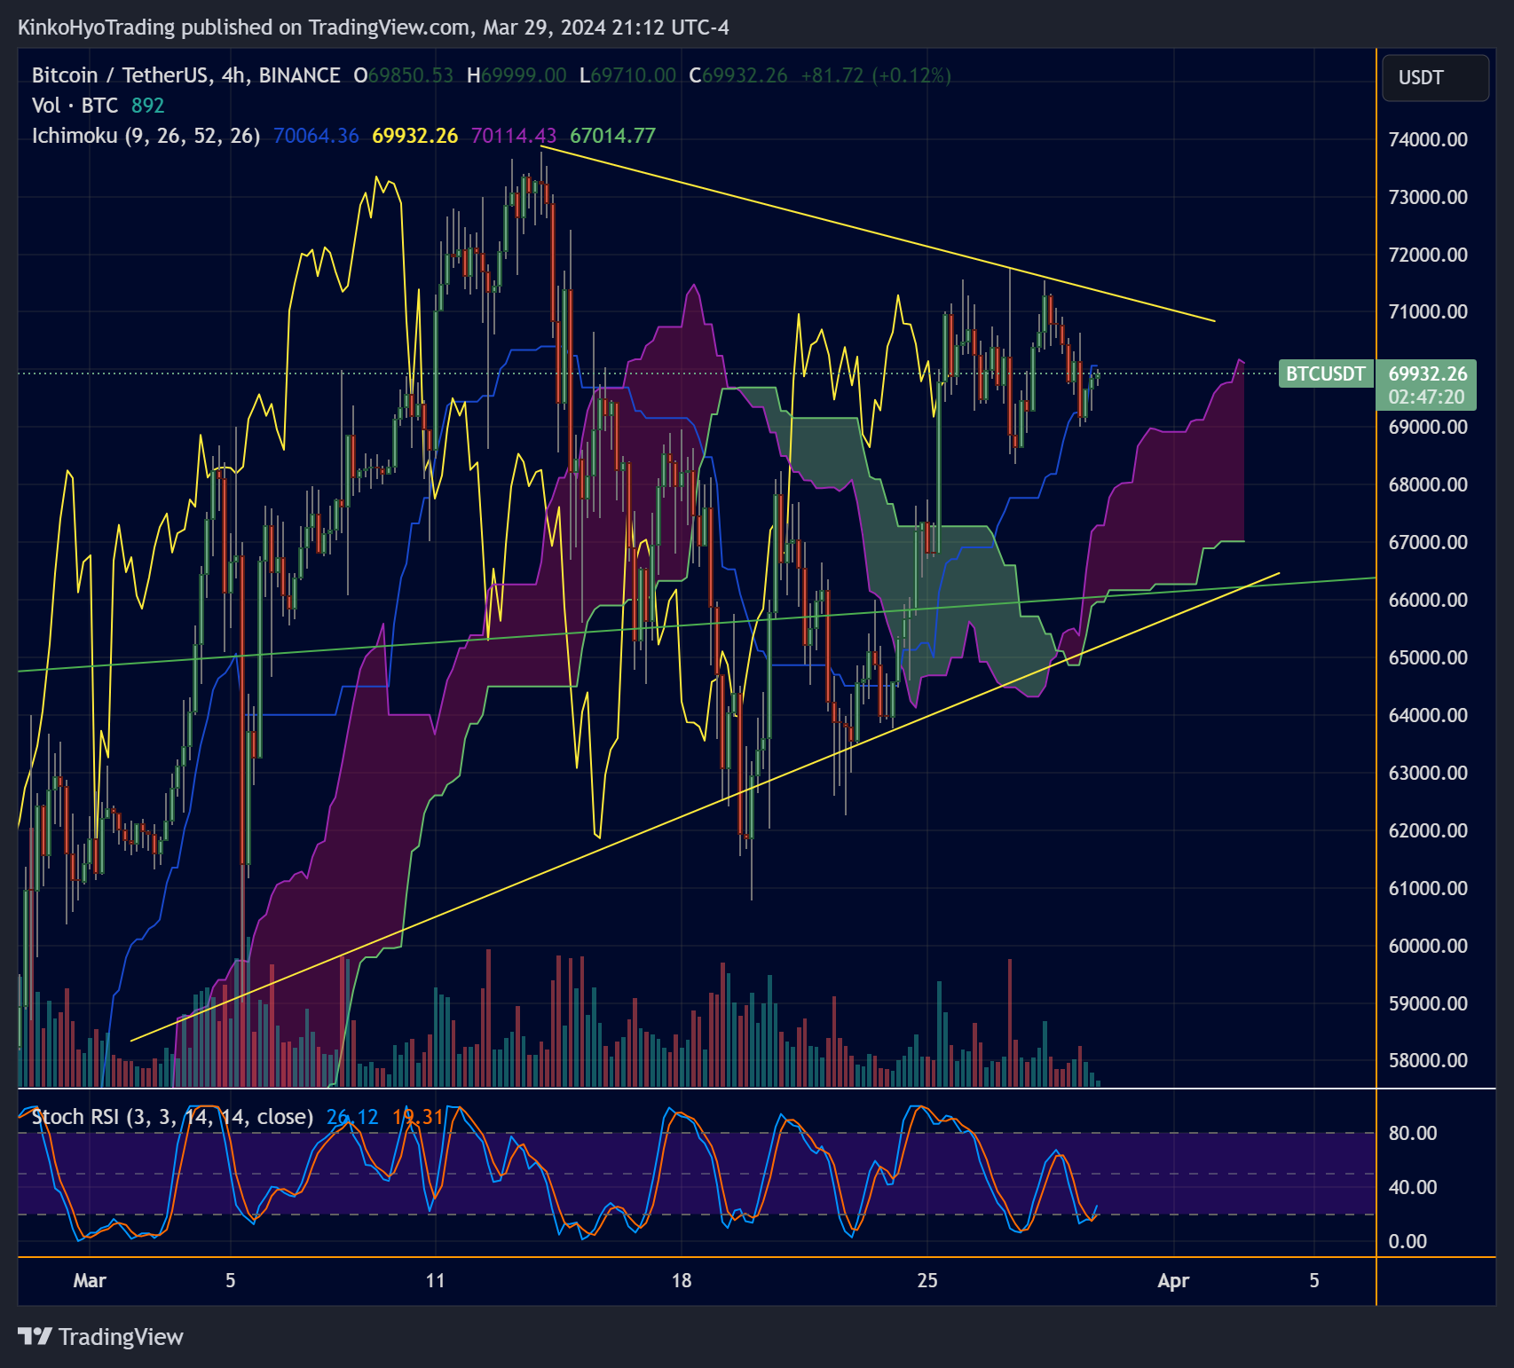Click the 63000.00 price axis label

[1428, 773]
